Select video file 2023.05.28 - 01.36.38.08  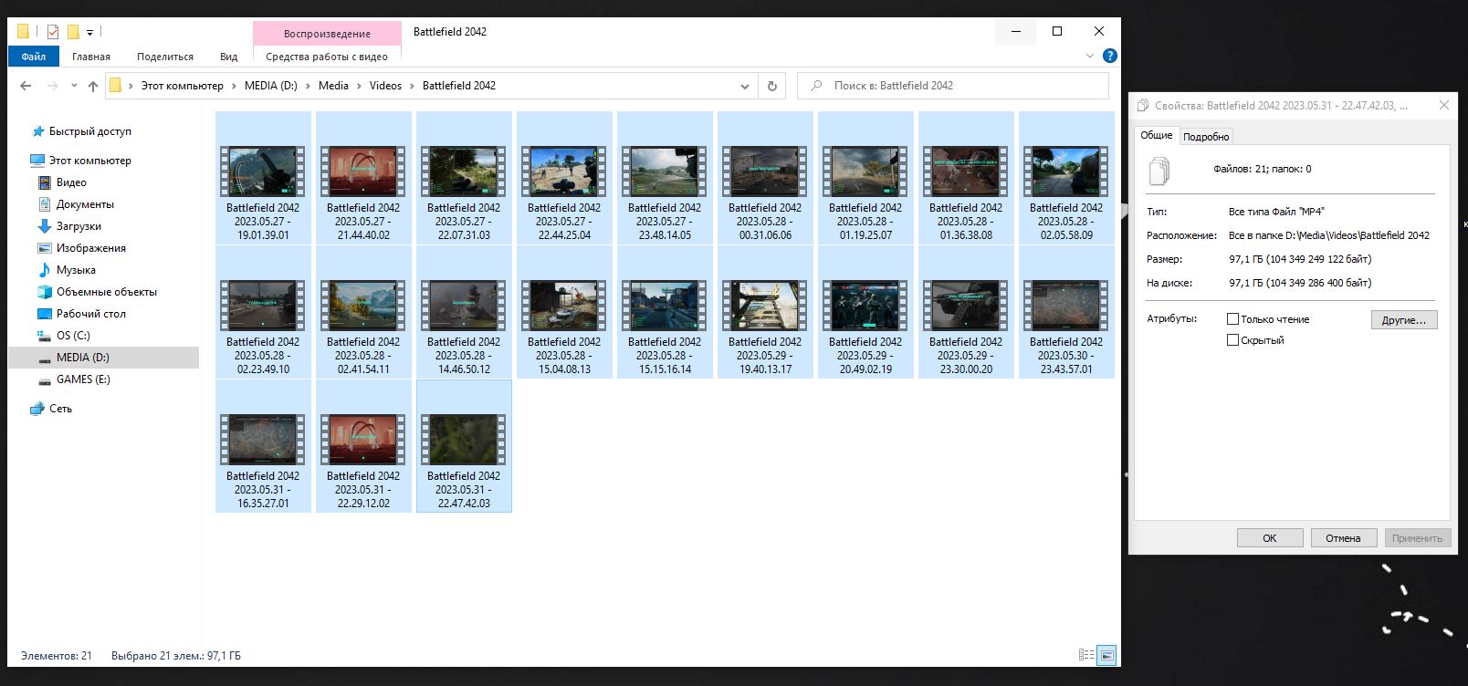point(966,178)
